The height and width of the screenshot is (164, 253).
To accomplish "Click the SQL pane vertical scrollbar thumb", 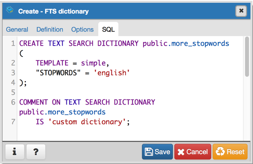I will point(247,57).
